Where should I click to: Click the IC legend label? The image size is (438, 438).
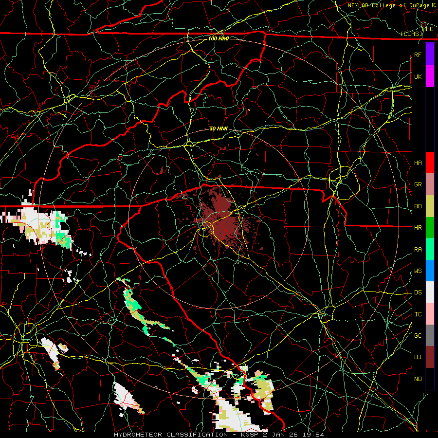(418, 314)
